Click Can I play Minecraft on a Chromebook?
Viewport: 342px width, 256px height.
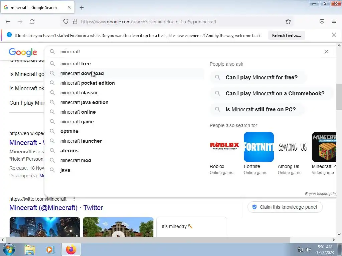(272, 93)
